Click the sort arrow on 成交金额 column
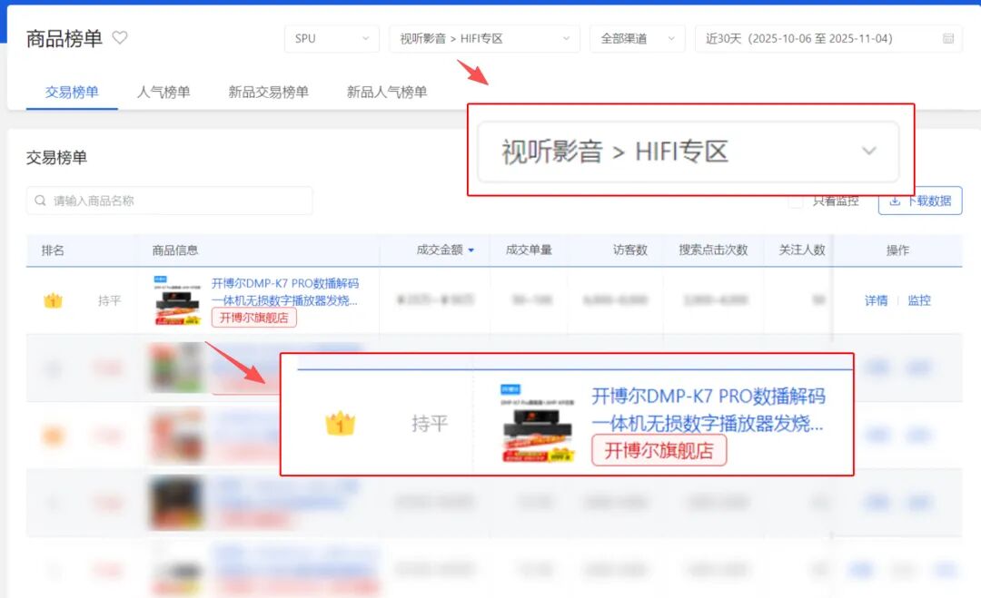This screenshot has height=598, width=981. (x=471, y=250)
